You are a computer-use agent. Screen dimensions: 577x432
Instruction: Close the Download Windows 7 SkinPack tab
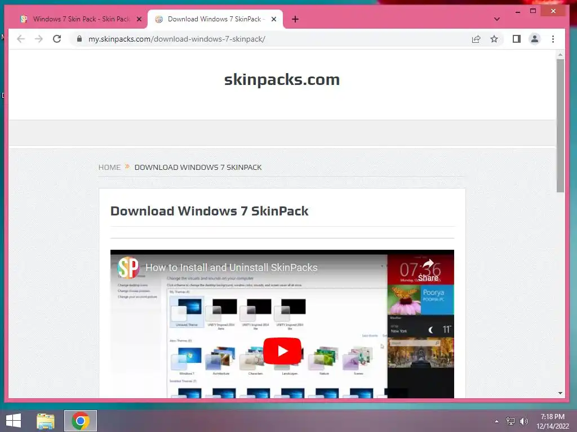point(274,19)
